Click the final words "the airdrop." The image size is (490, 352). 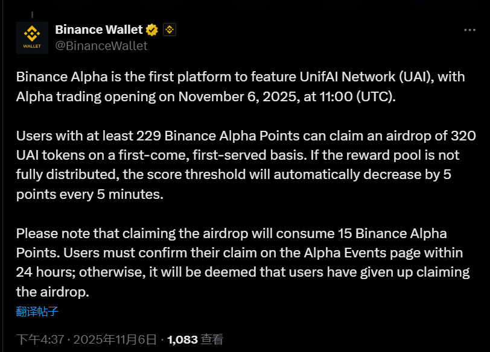pyautogui.click(x=52, y=292)
